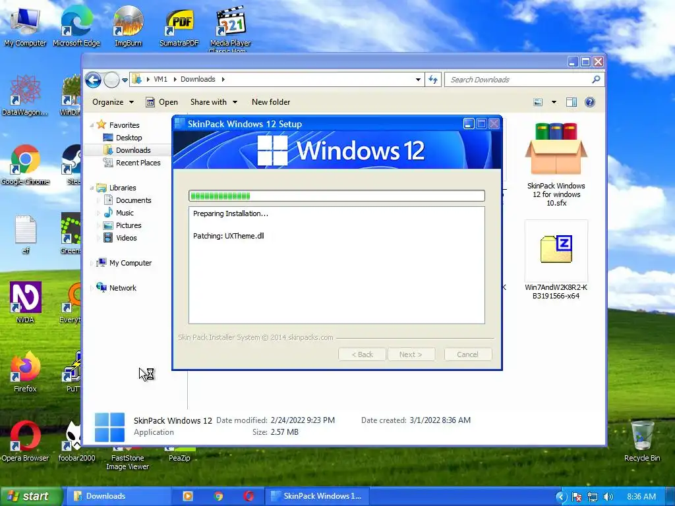Click New folder in the explorer toolbar
The width and height of the screenshot is (675, 506).
(271, 102)
